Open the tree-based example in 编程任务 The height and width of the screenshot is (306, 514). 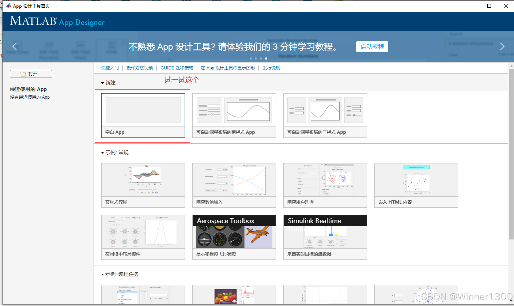pyautogui.click(x=143, y=295)
